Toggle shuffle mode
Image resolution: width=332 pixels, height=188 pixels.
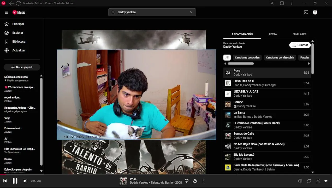(x=318, y=181)
